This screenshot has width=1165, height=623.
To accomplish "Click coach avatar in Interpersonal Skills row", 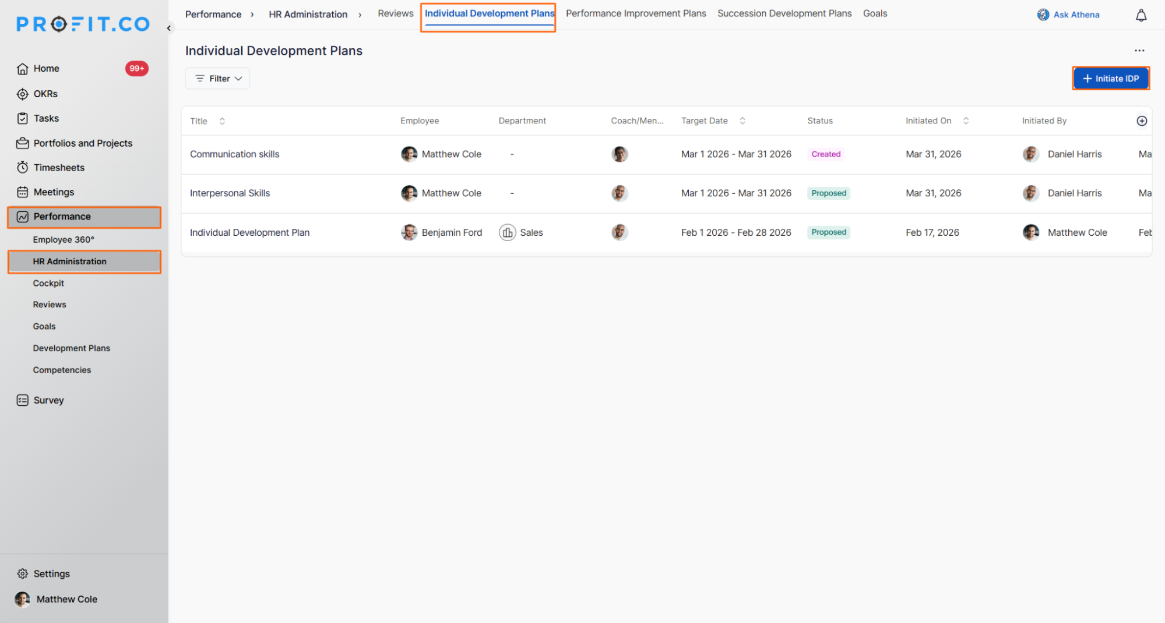I will (619, 193).
